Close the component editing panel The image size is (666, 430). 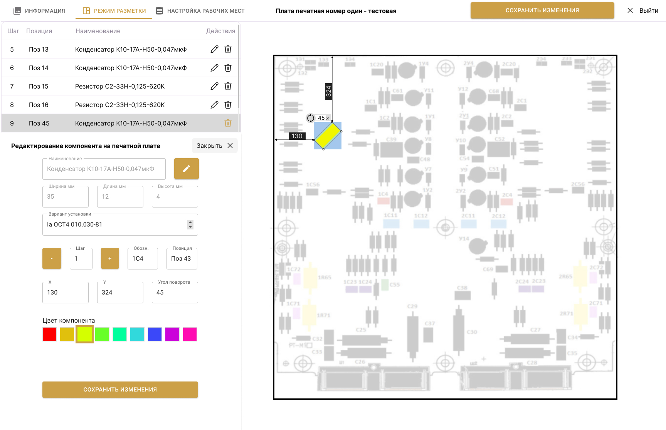[x=215, y=146]
